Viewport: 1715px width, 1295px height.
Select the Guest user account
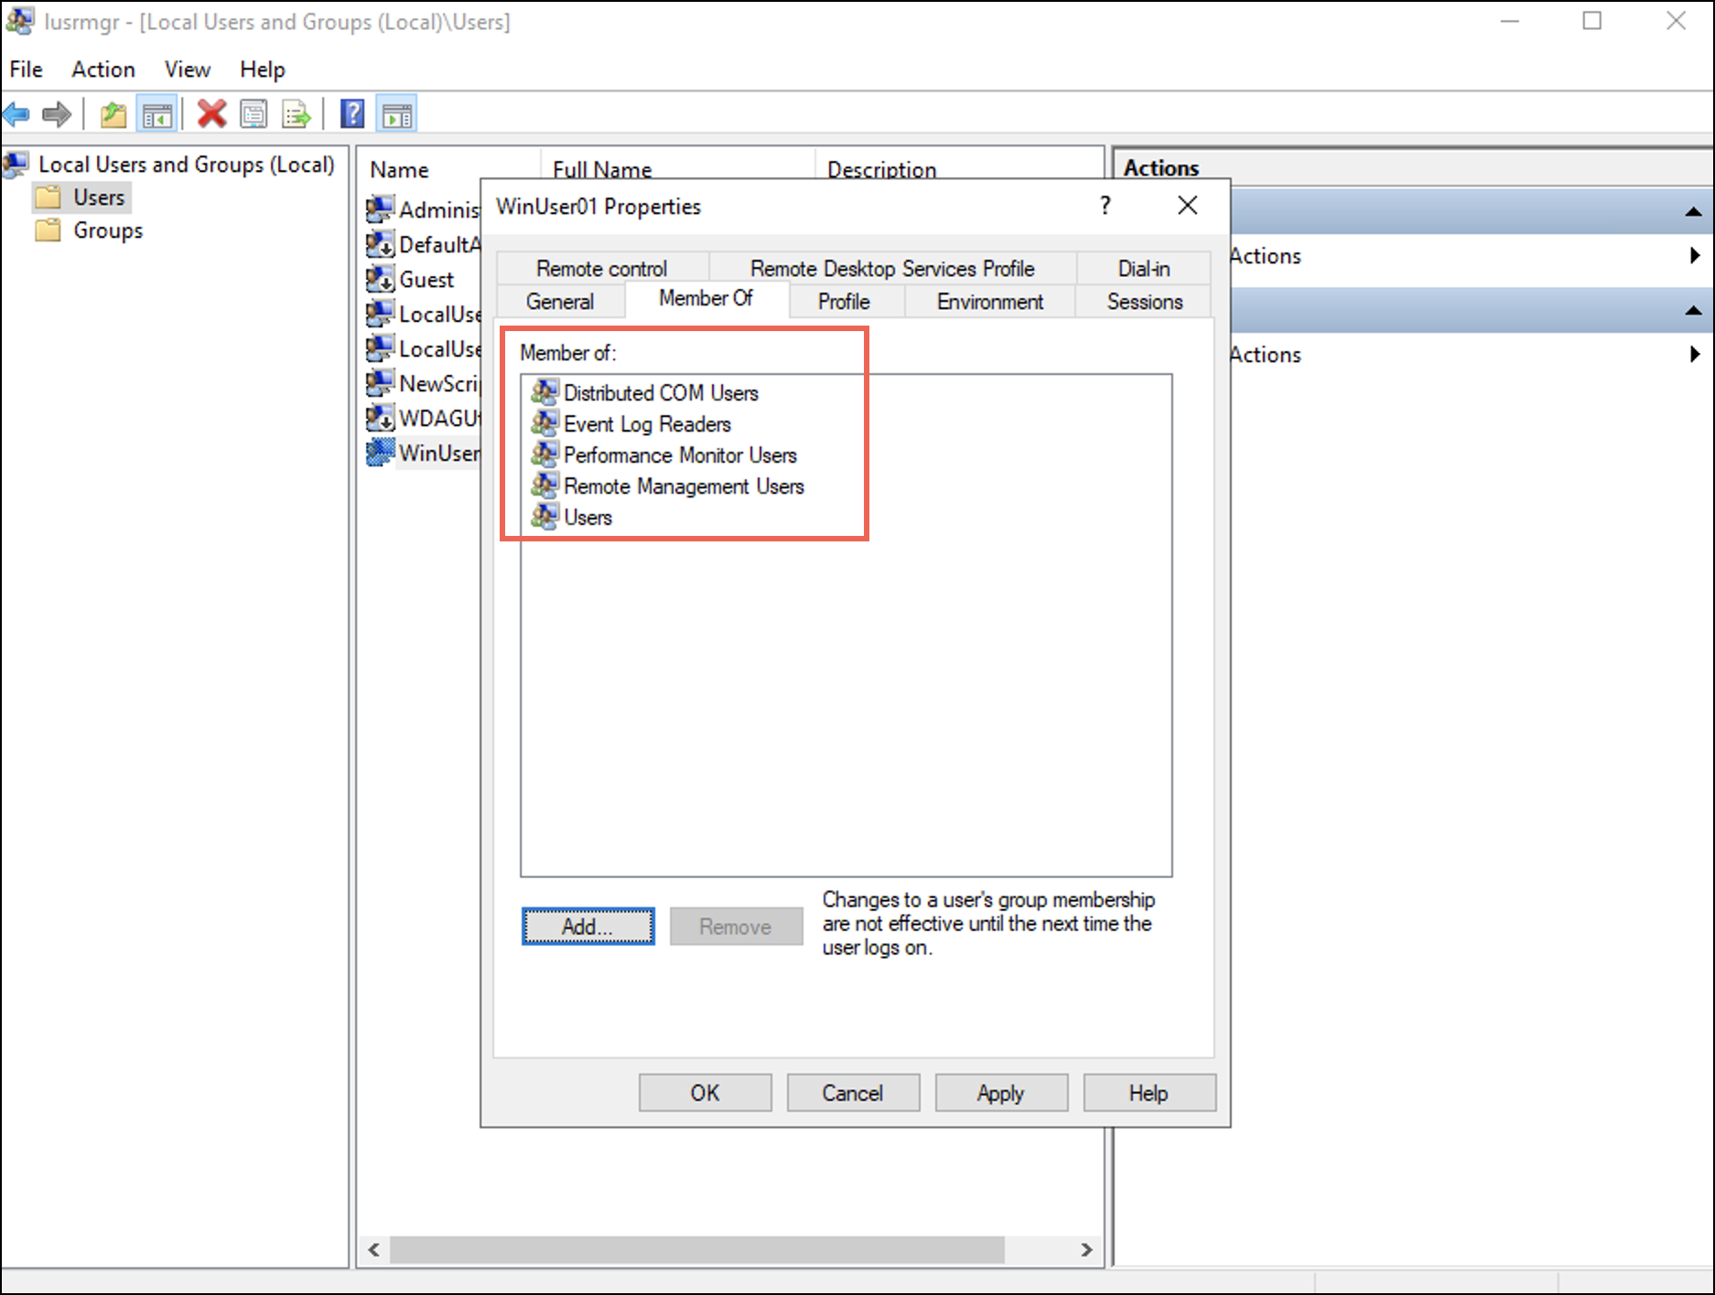[x=426, y=280]
